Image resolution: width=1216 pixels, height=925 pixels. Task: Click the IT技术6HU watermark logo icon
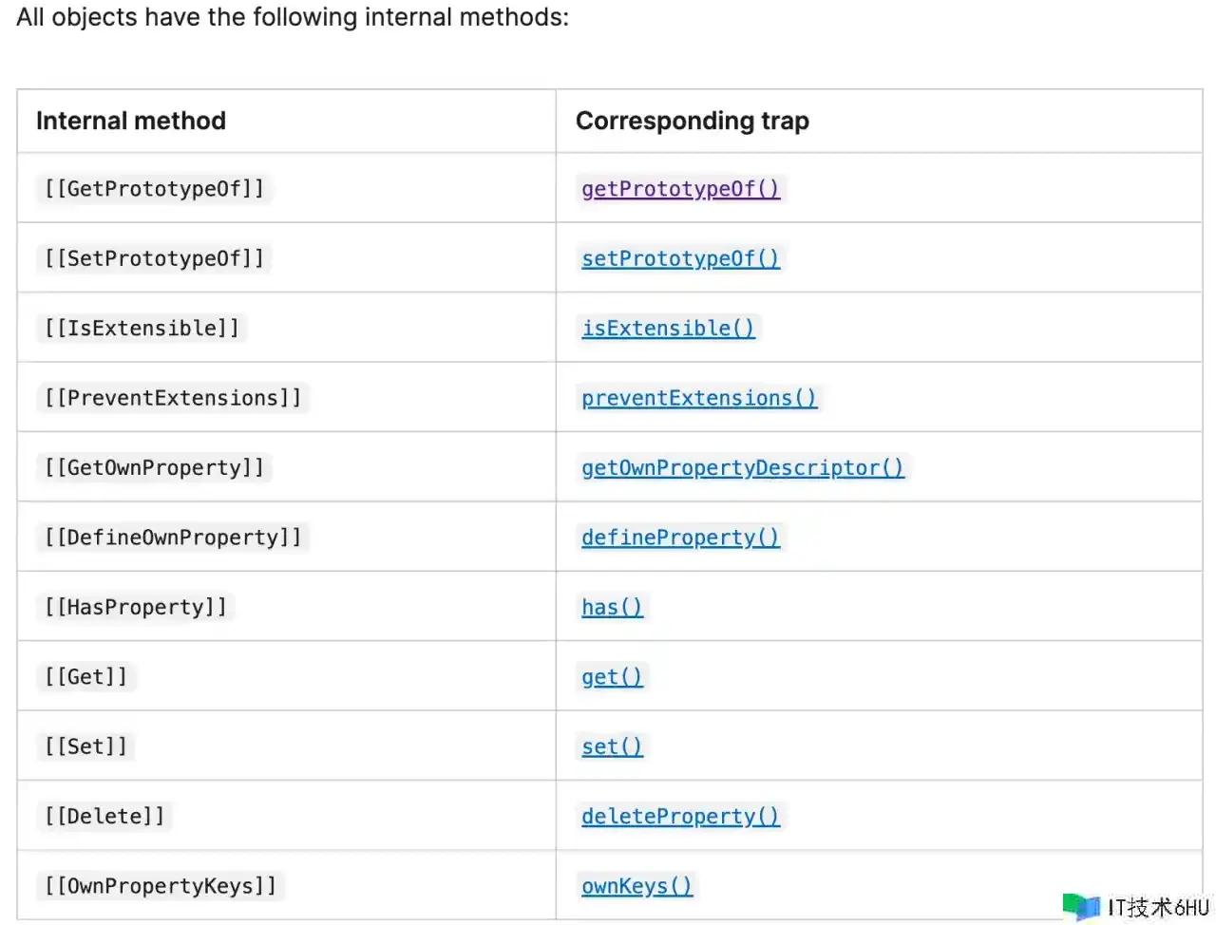tap(1080, 907)
